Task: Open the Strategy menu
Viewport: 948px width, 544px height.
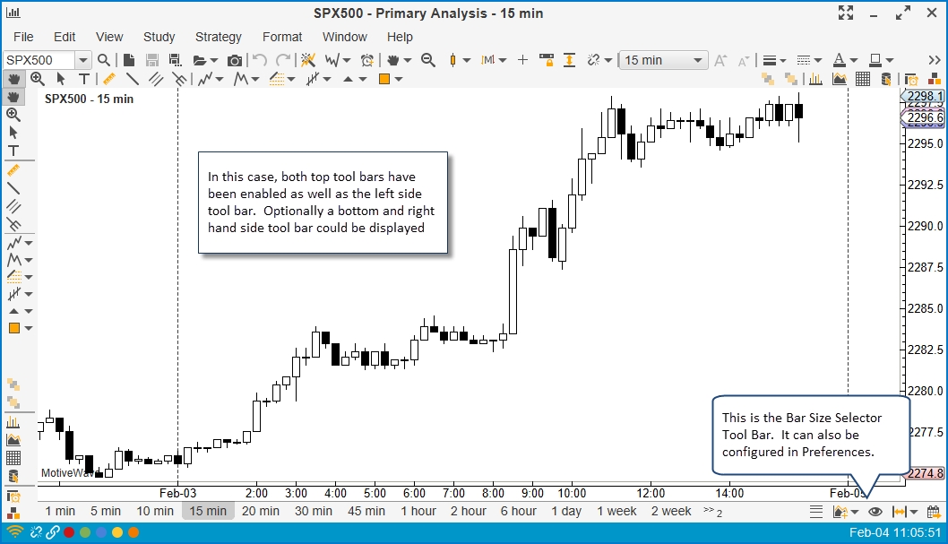Action: pyautogui.click(x=218, y=37)
